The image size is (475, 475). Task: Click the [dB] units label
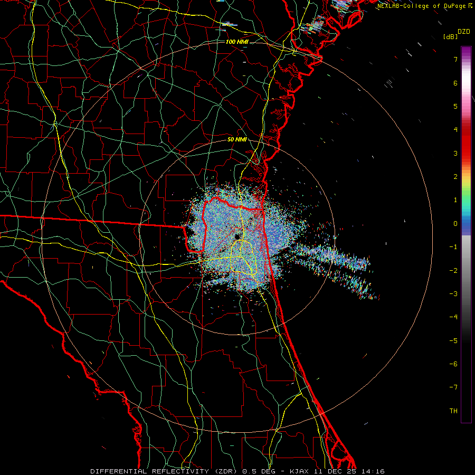[x=451, y=36]
